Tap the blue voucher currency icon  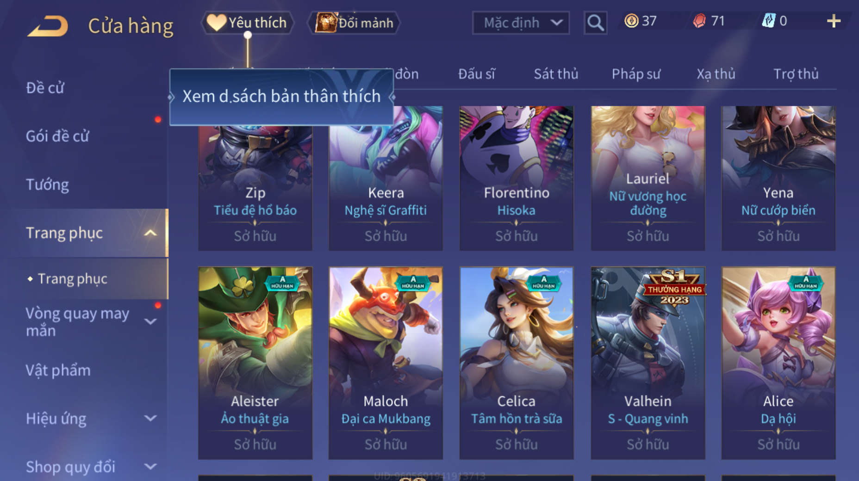(x=768, y=21)
